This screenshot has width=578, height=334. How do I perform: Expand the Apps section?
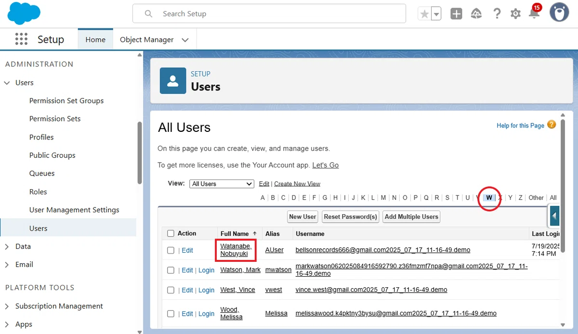pos(7,324)
